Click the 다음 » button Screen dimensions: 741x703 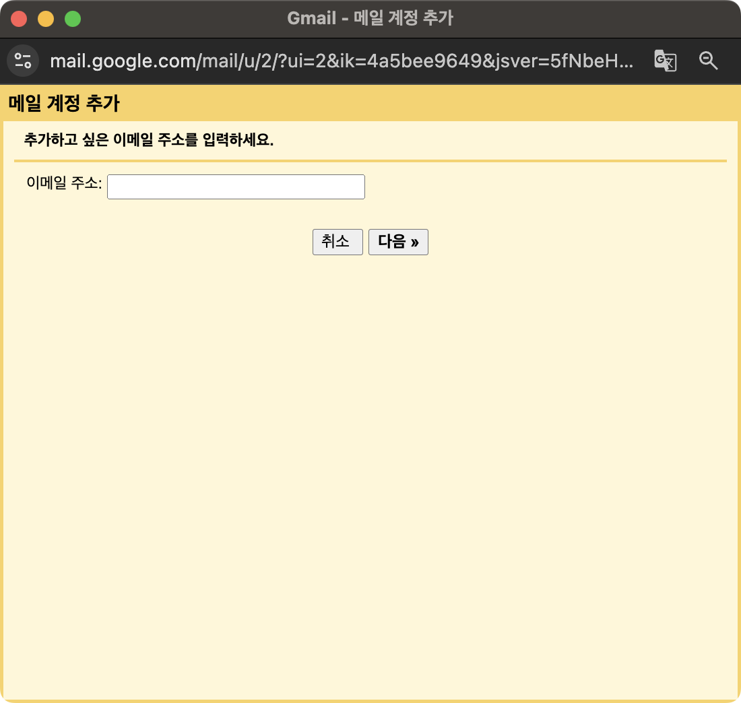[x=398, y=242]
